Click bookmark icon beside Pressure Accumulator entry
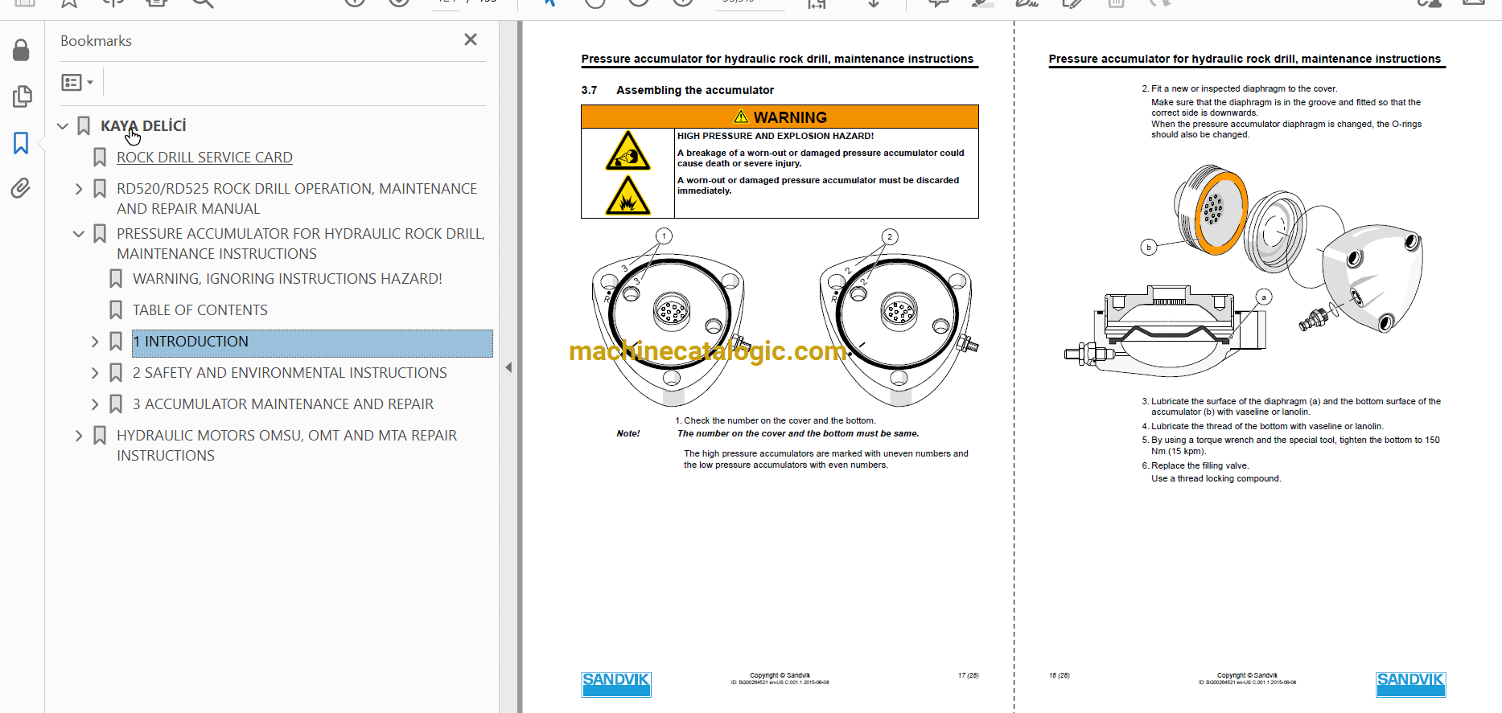The height and width of the screenshot is (713, 1502). tap(100, 234)
